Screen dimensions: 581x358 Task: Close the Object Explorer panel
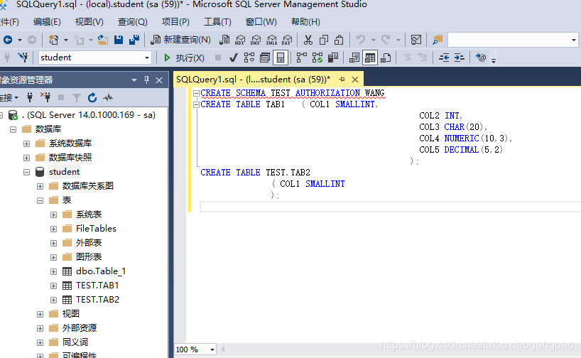[x=159, y=80]
